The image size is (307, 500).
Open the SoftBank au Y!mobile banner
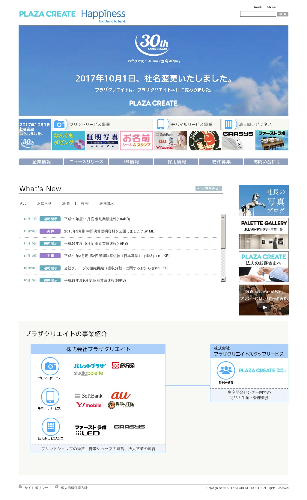(x=170, y=141)
